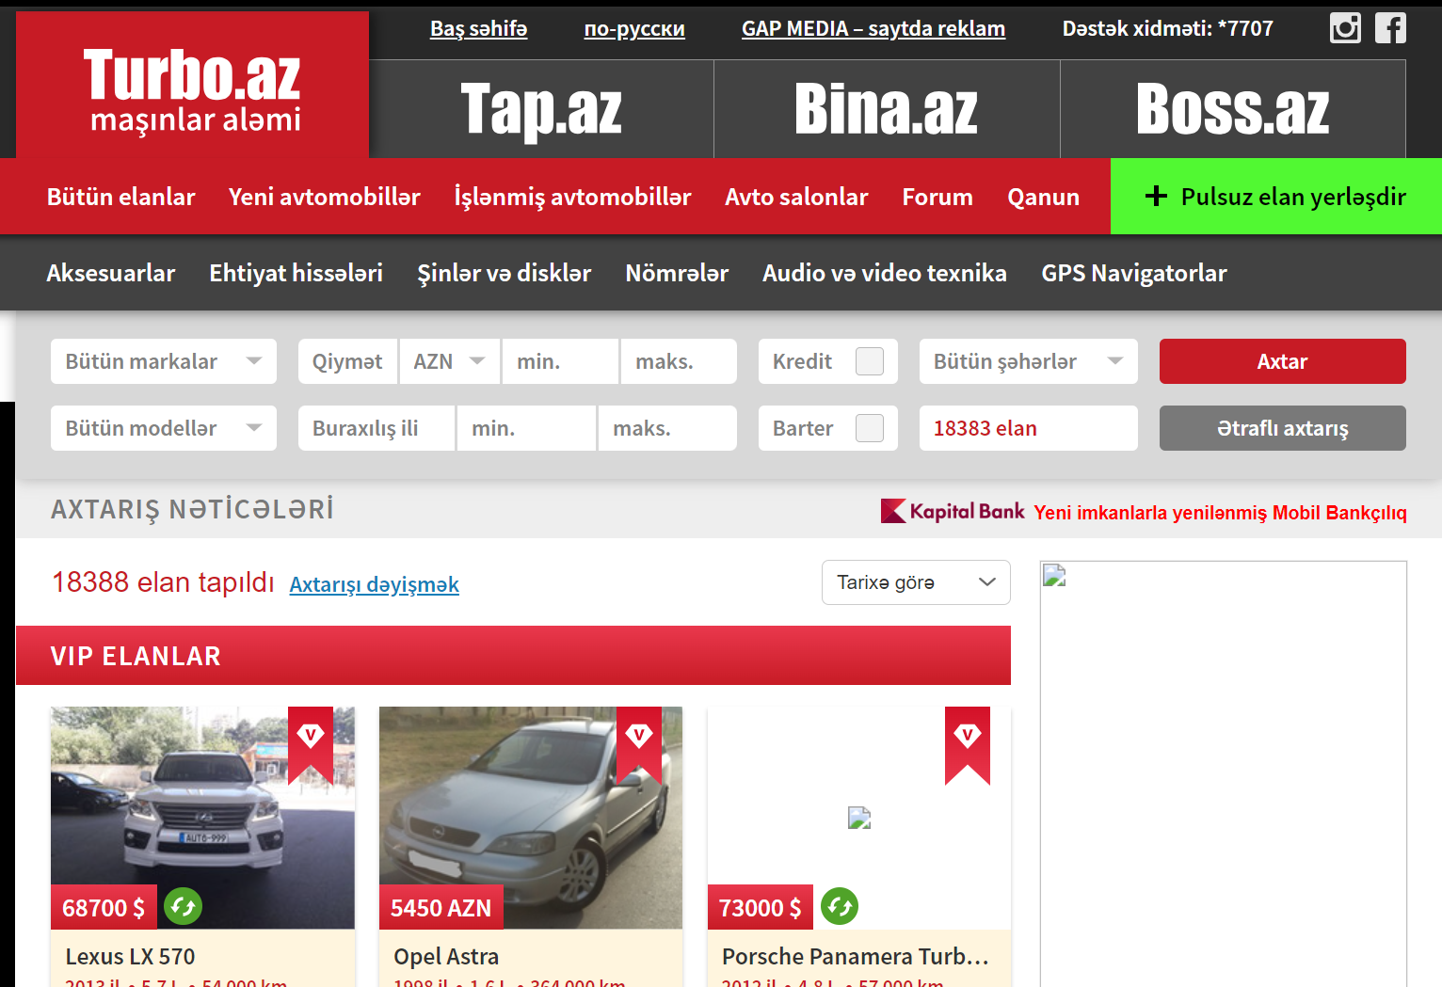Click the plus icon on Pulsuz elan button
Viewport: 1442px width, 987px height.
click(1156, 196)
